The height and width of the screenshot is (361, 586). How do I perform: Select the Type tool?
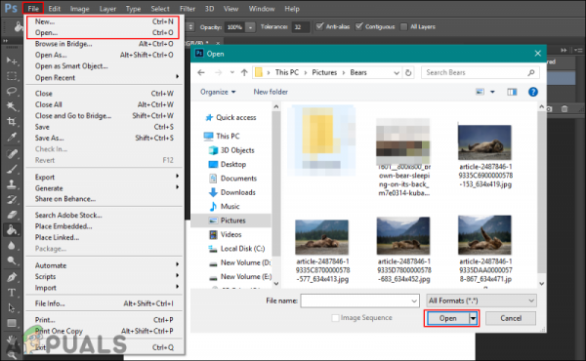[x=12, y=293]
